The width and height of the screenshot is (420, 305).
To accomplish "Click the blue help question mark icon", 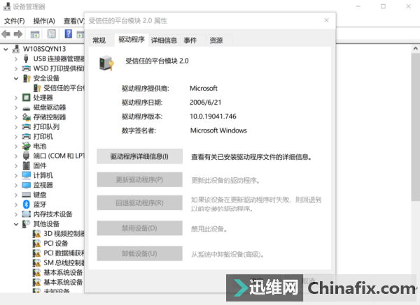I will coord(69,34).
